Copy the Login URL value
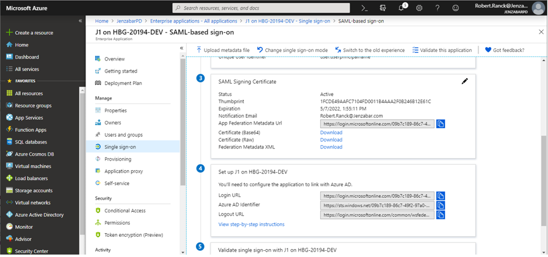The image size is (548, 257). (x=441, y=196)
